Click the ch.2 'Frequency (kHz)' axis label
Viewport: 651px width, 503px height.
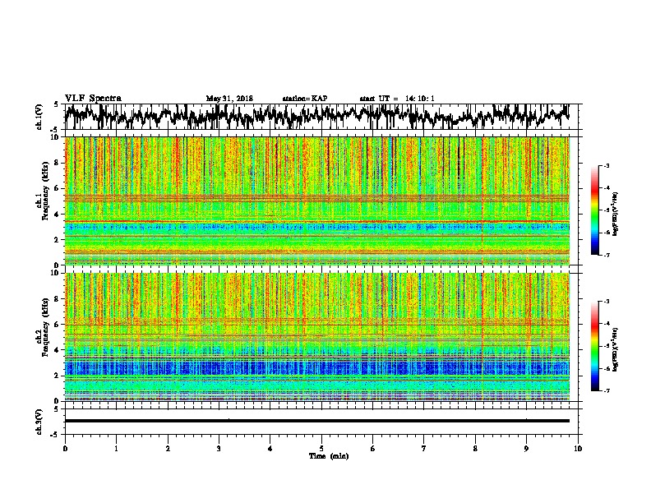pyautogui.click(x=45, y=327)
